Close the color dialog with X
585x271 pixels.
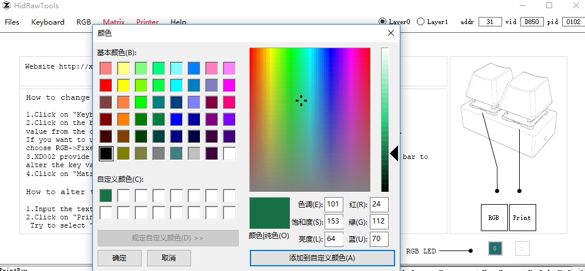pos(390,33)
